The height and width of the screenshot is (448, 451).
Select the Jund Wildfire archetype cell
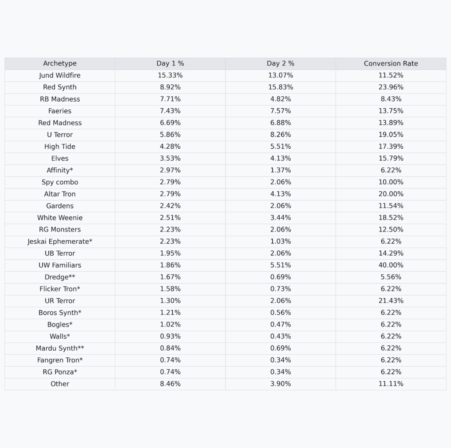coord(60,75)
